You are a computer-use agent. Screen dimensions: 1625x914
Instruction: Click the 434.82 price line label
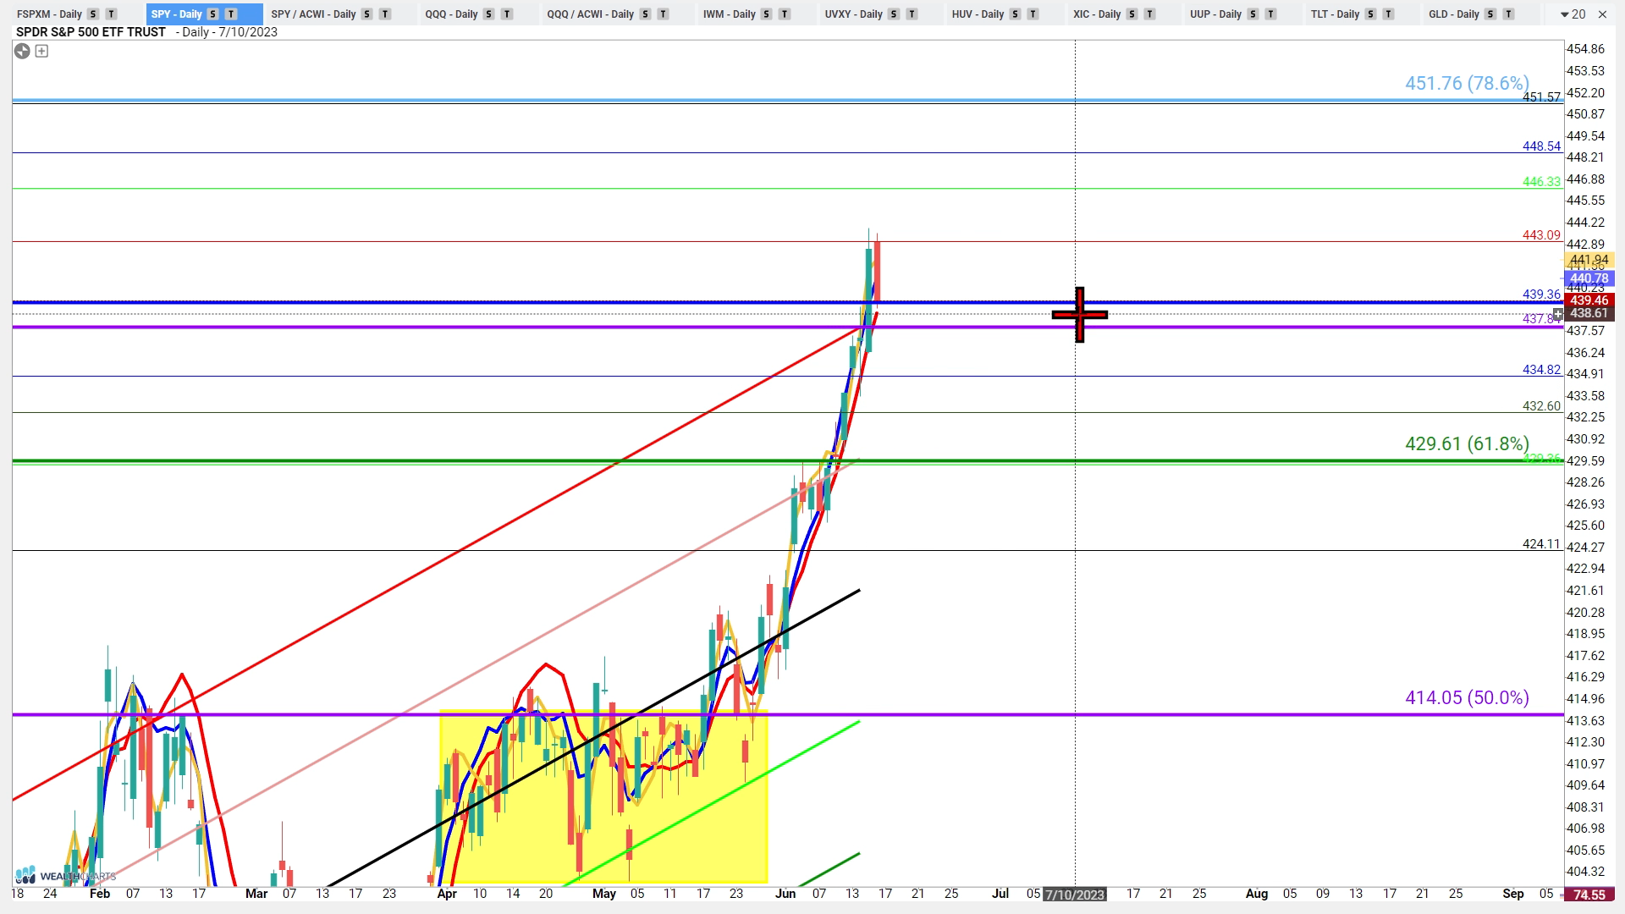(1541, 370)
